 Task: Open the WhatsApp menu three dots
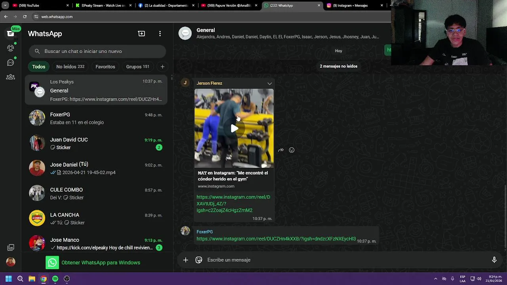click(160, 34)
